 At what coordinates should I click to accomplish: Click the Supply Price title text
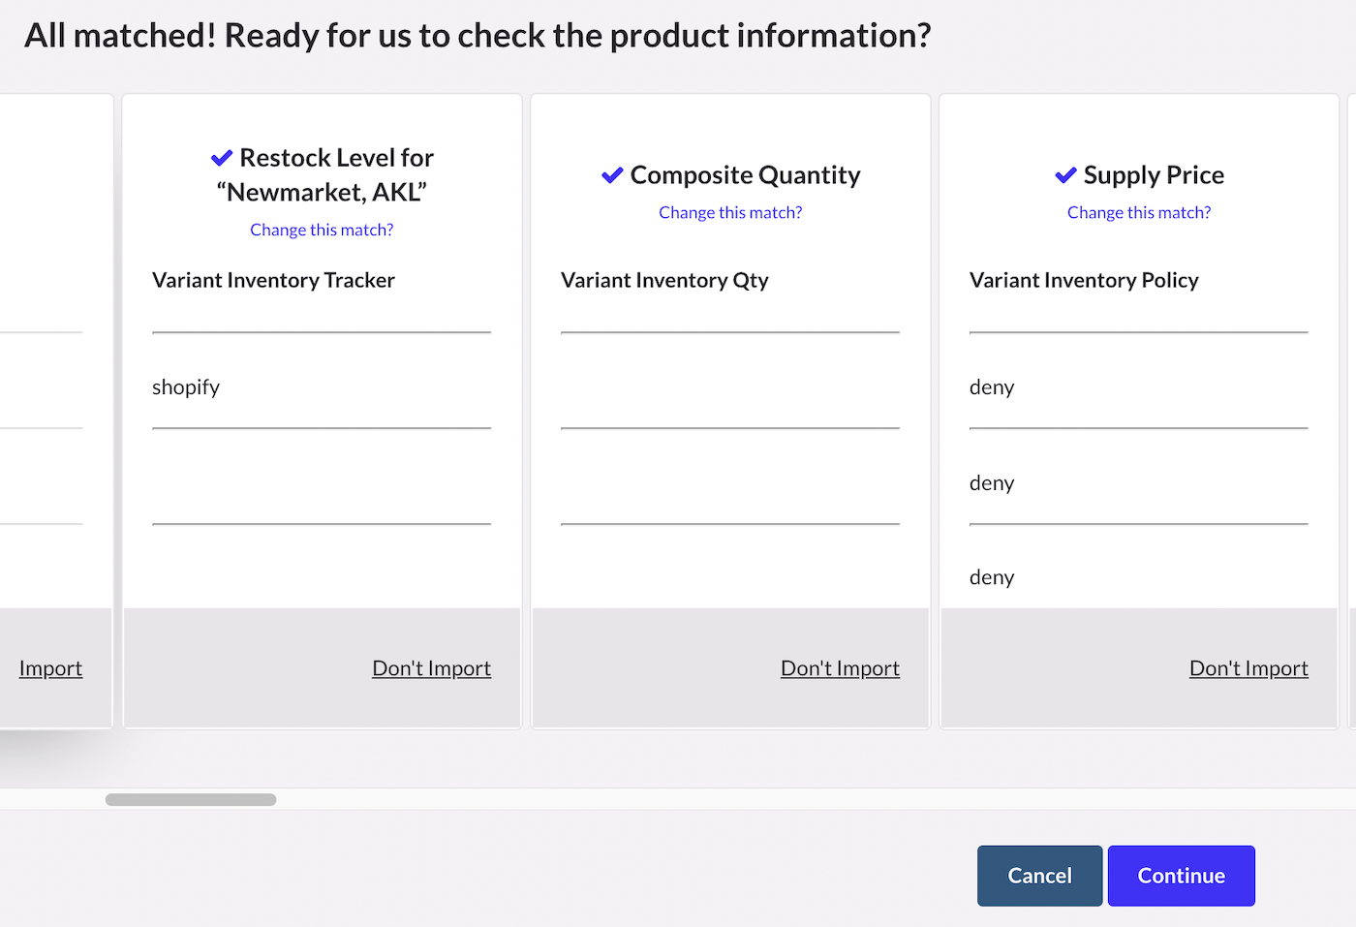tap(1154, 175)
